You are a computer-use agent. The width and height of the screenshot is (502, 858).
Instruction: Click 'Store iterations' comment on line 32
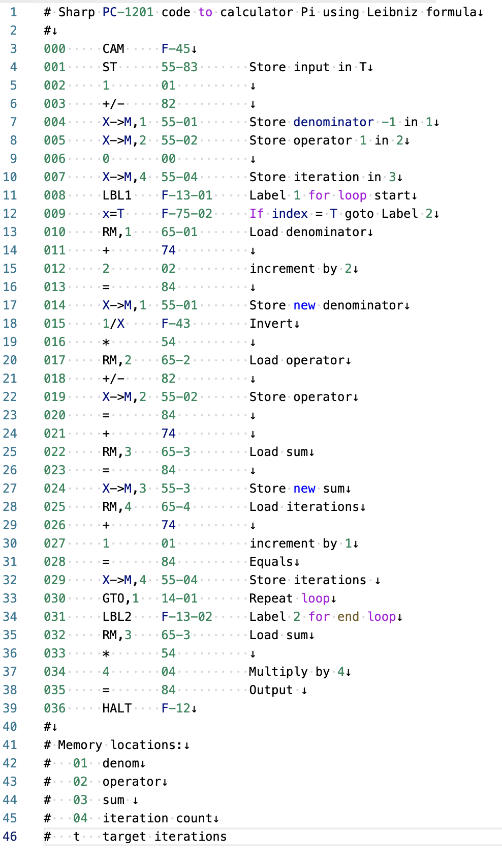pyautogui.click(x=308, y=580)
